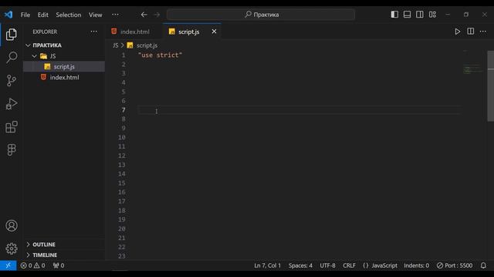494x277 pixels.
Task: Open index.html from the file tree
Action: click(64, 77)
